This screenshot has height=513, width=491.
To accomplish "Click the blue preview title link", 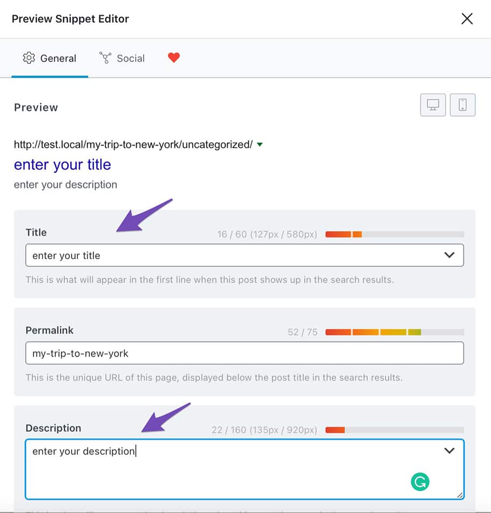I will pyautogui.click(x=62, y=165).
